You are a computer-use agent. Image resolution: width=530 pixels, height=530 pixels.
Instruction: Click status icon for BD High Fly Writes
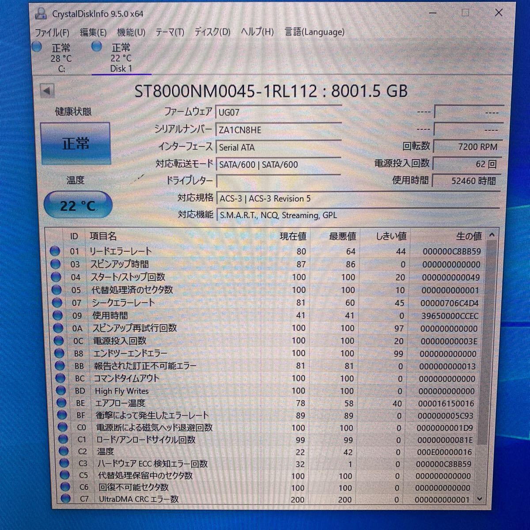[61, 391]
